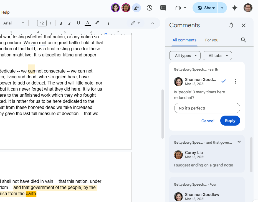Click the reply text field containing 'No it's perfect!'
Screen dimensions: 258x202
(207, 108)
